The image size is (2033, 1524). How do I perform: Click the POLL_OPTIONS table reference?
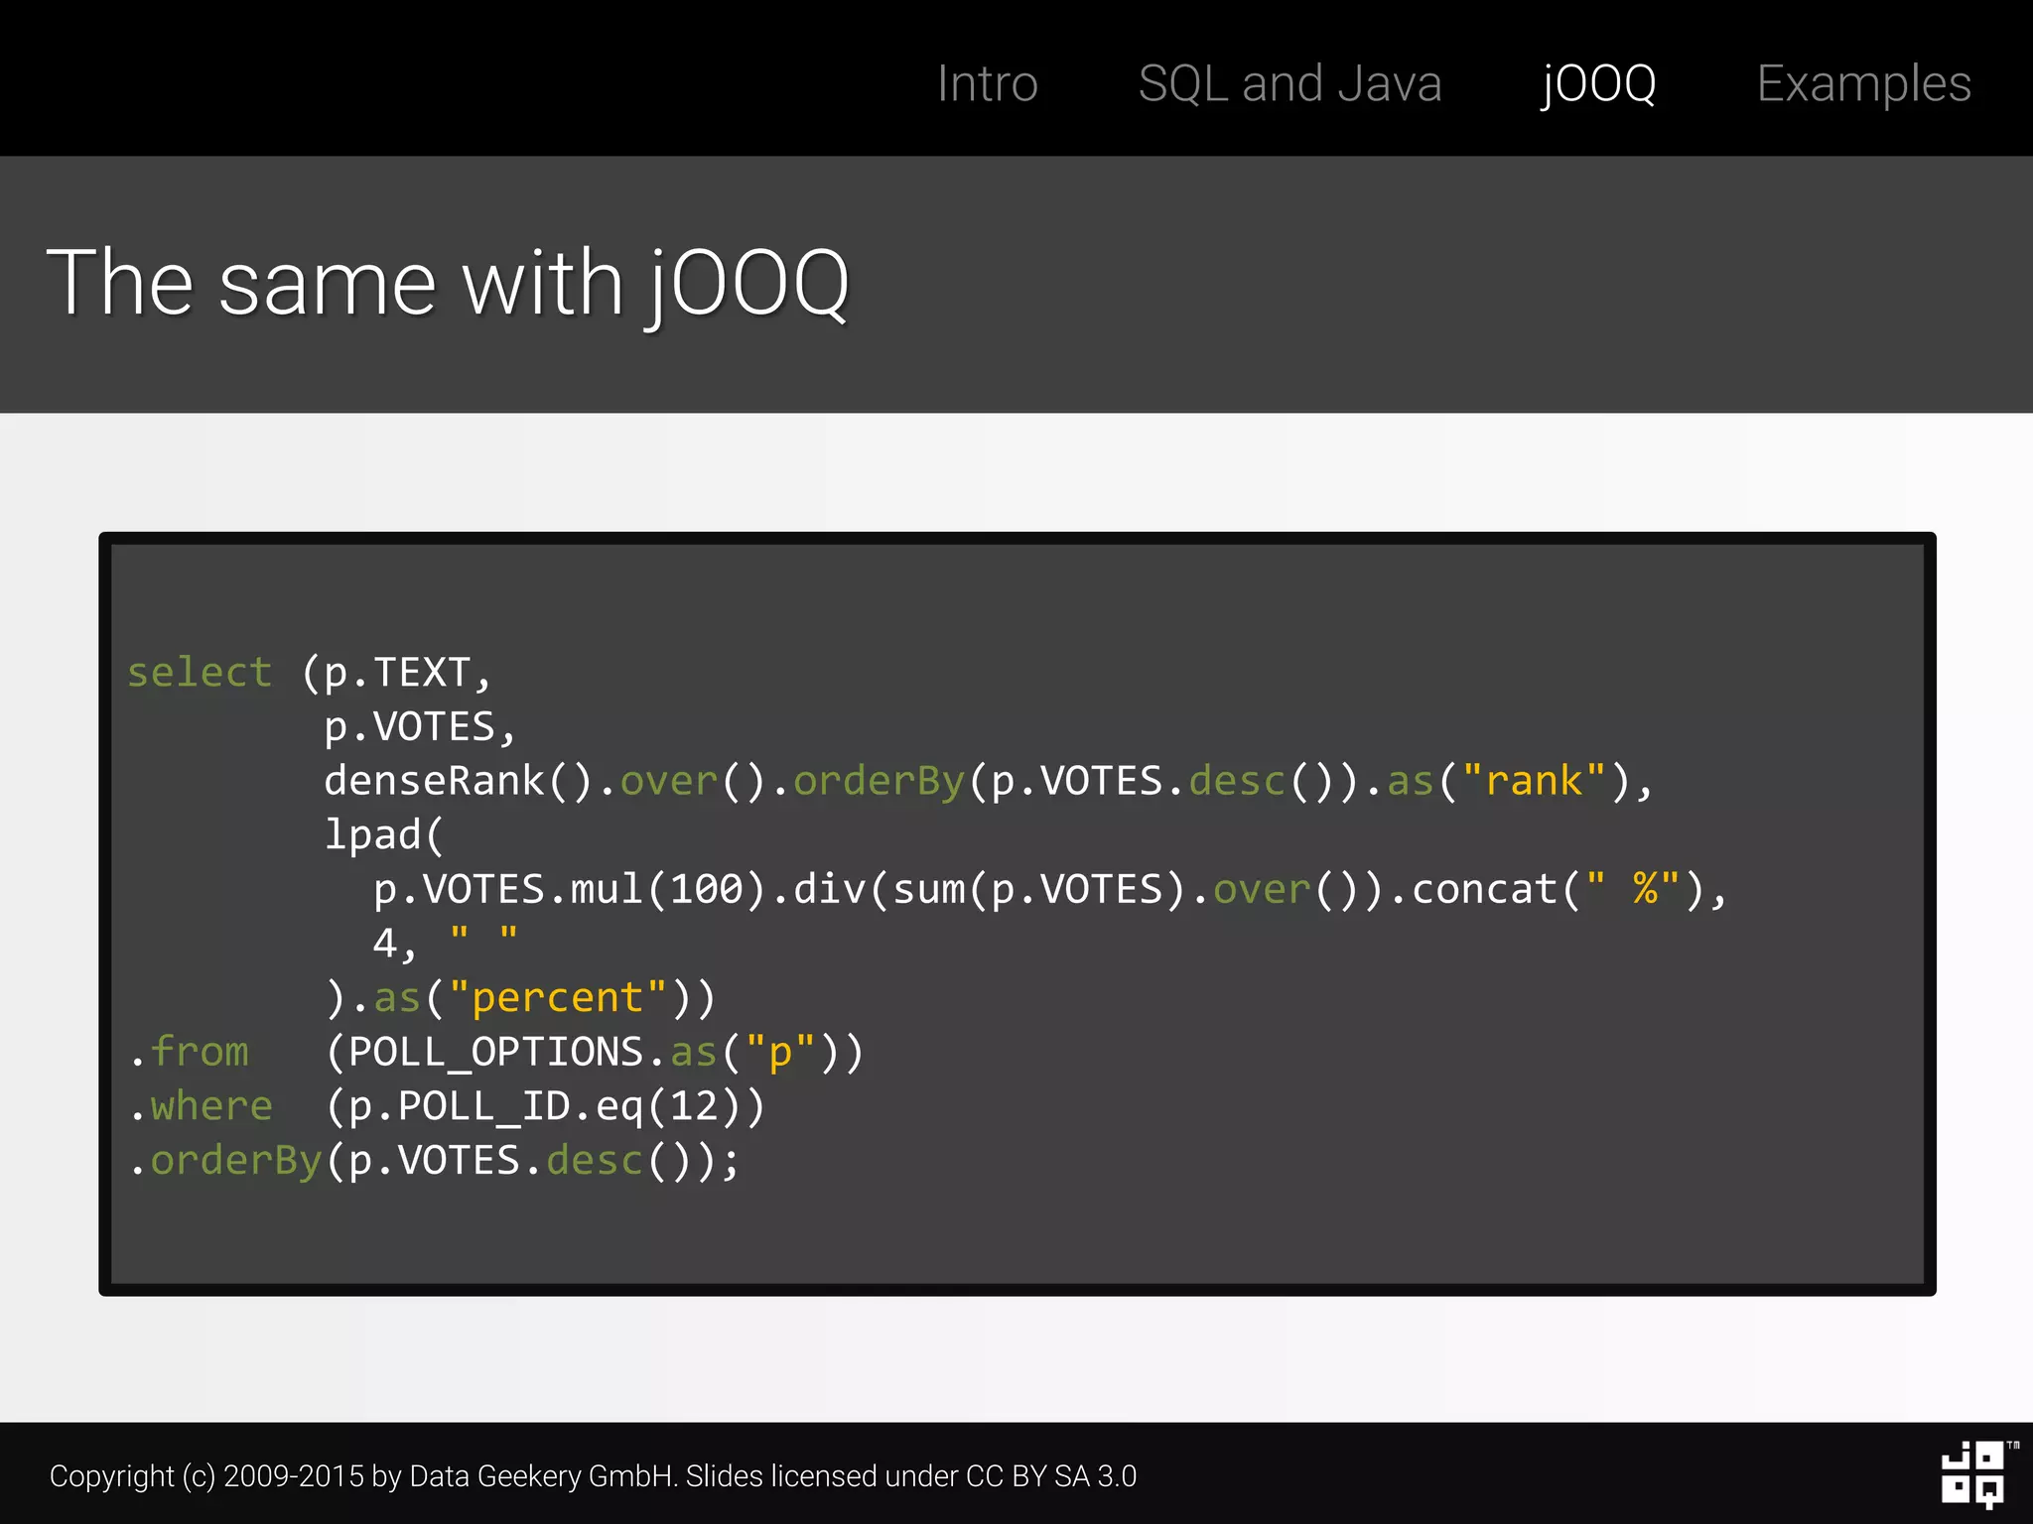[x=496, y=1052]
